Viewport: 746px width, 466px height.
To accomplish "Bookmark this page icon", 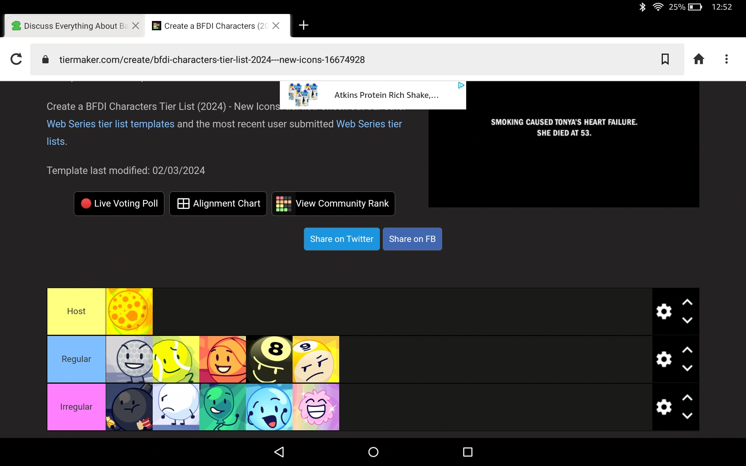I will [x=665, y=59].
